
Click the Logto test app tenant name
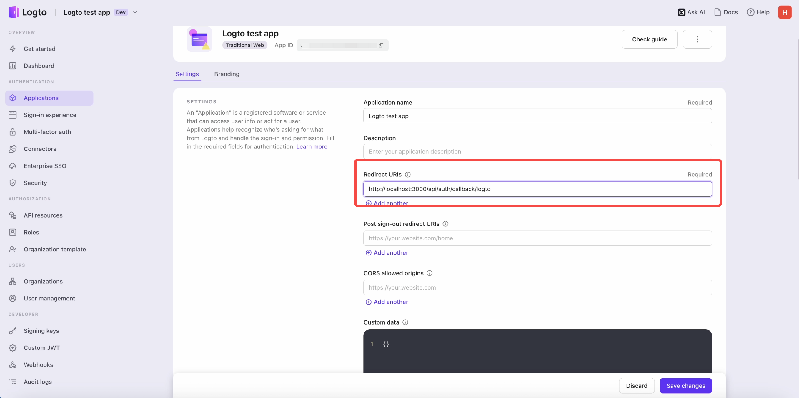(87, 12)
